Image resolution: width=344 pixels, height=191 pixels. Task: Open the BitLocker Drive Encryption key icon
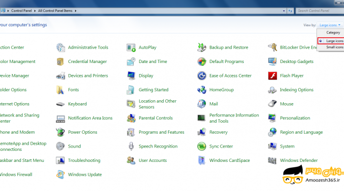coord(272,47)
